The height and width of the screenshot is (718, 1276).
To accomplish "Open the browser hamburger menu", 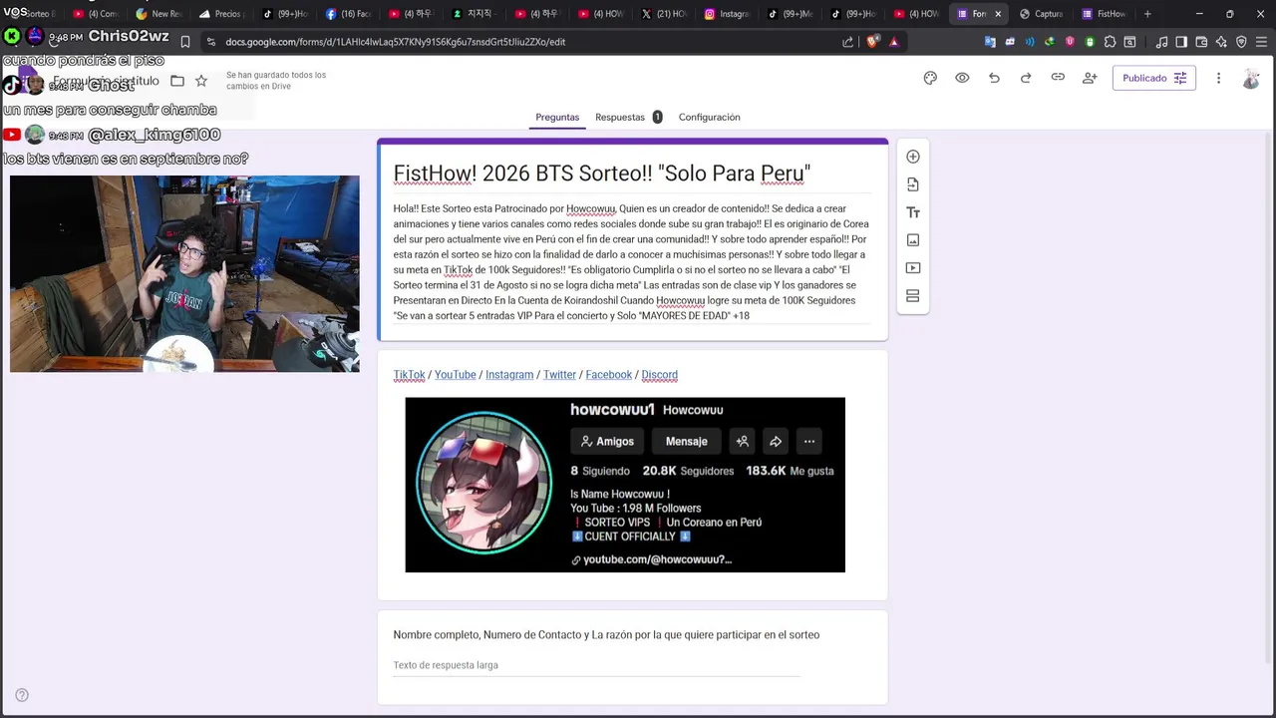I will point(1261,42).
